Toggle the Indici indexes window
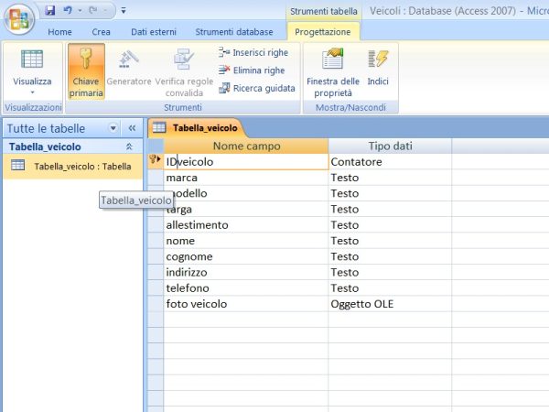Screen dimensions: 549x412 [378, 71]
